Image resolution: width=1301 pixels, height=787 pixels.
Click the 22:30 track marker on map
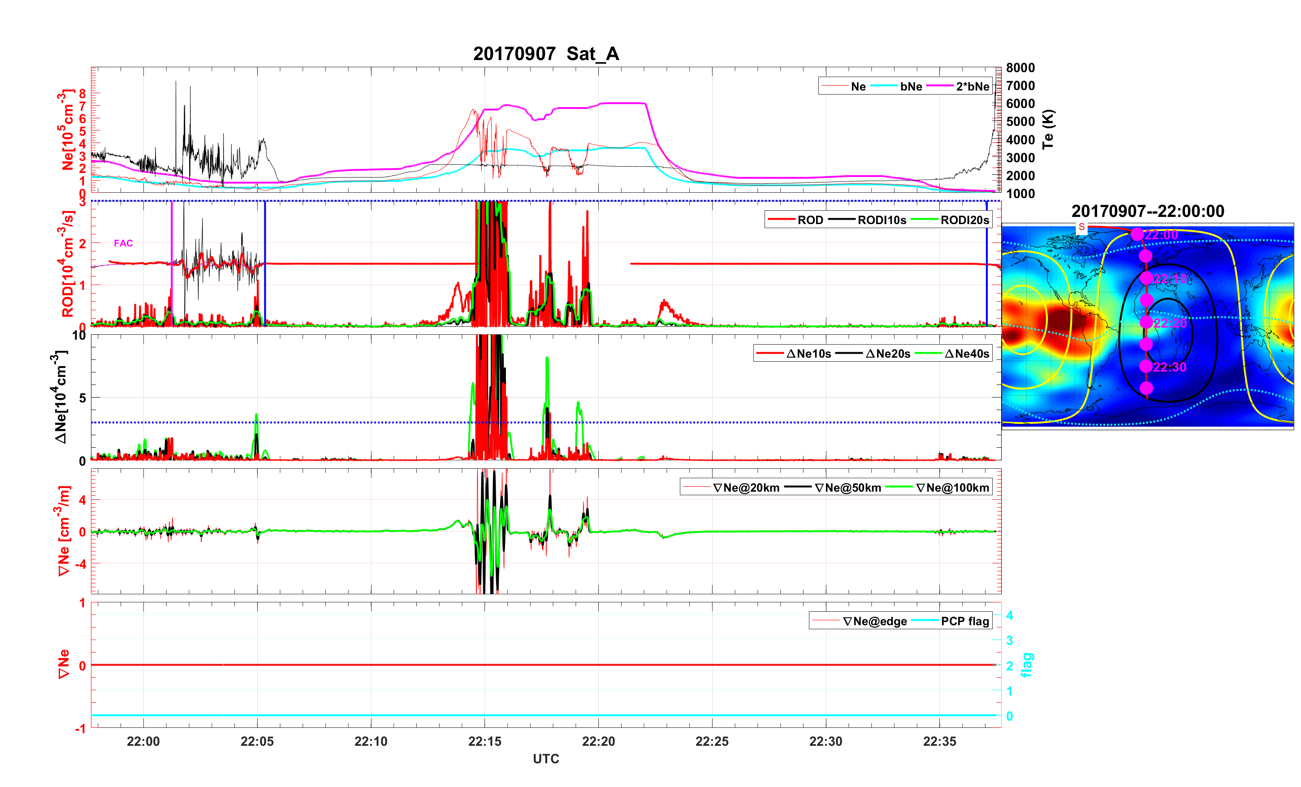pos(1146,366)
